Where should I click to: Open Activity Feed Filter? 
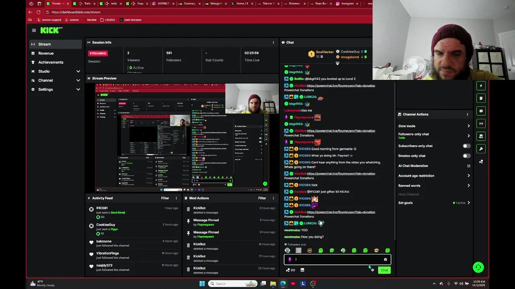165,198
